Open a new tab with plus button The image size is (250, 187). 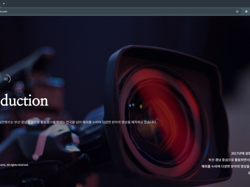tap(4, 3)
